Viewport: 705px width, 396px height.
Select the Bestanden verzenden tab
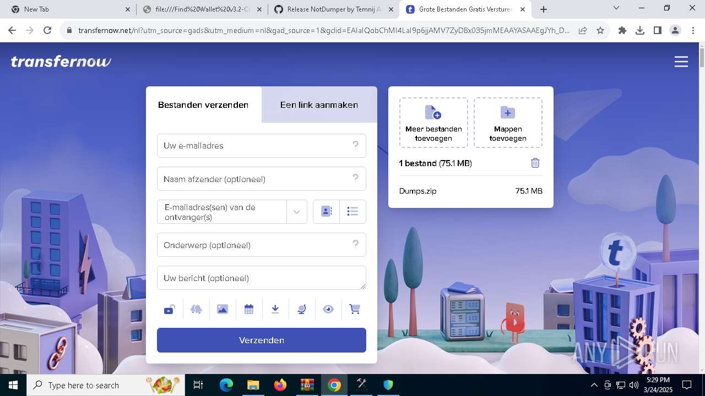203,105
